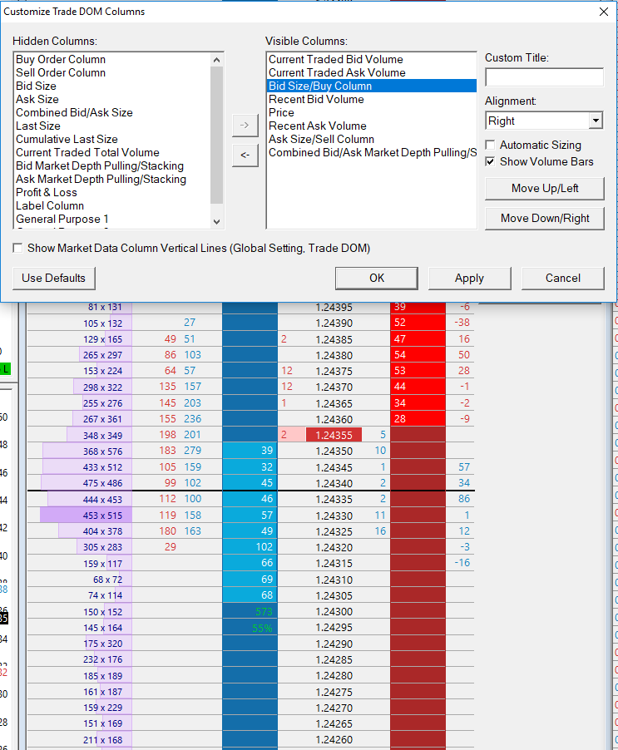Click the left arrow move-to-hidden button
This screenshot has width=618, height=750.
tap(245, 155)
